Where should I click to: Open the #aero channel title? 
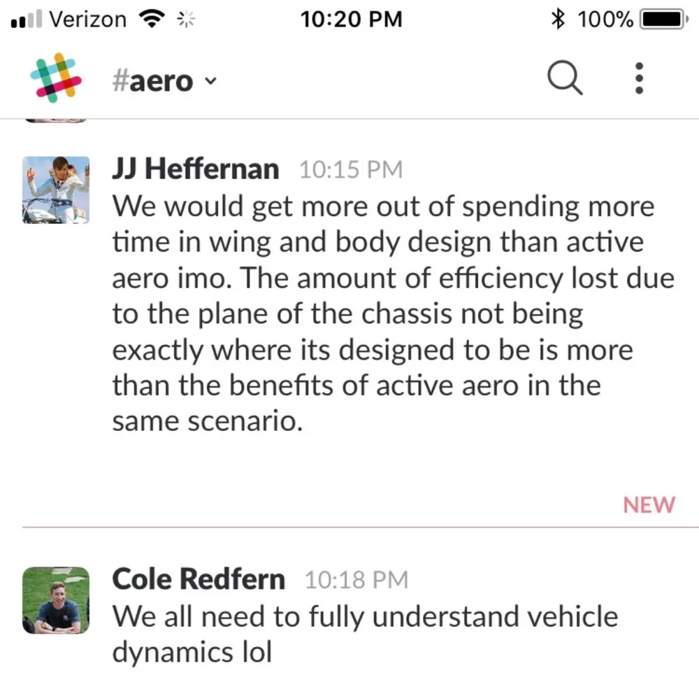tap(152, 80)
